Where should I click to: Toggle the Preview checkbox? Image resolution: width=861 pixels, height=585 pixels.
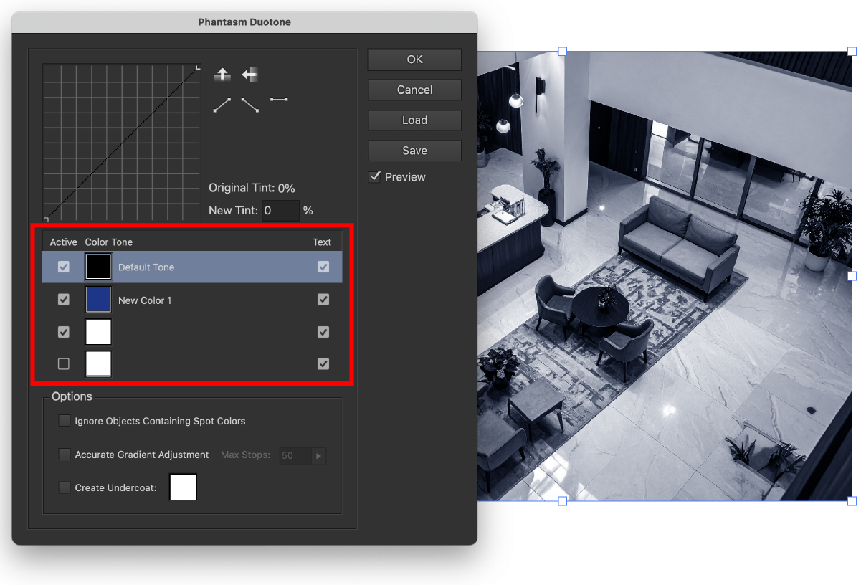(x=375, y=177)
